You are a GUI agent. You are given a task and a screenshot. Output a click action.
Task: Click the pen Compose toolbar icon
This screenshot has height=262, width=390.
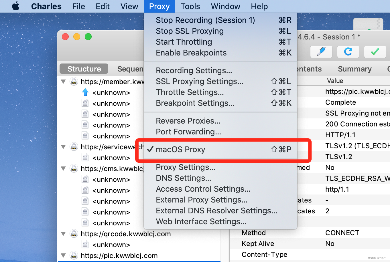[321, 52]
